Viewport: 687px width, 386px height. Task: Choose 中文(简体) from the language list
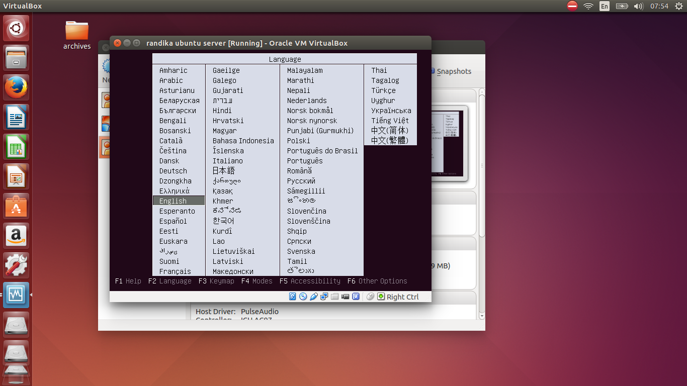click(x=390, y=131)
